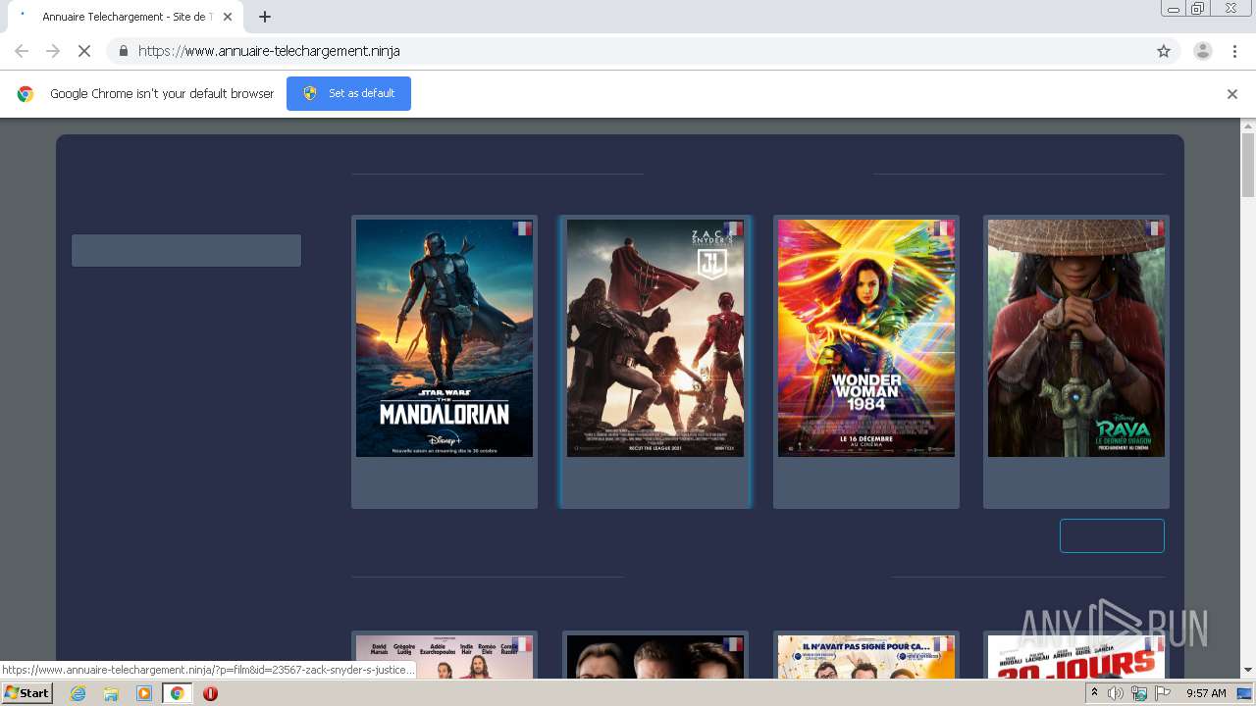Open network icon in system tray

[1139, 693]
